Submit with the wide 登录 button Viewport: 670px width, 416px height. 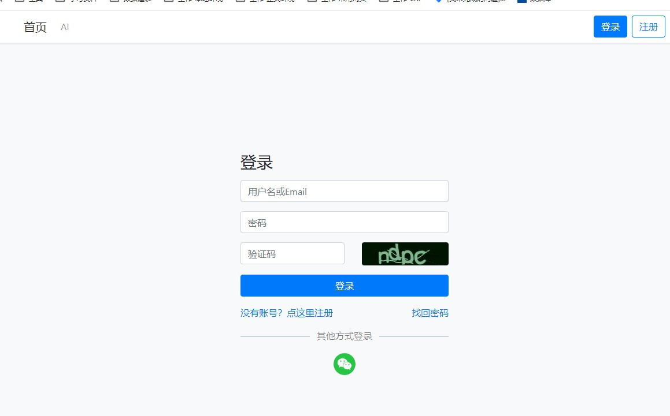345,286
